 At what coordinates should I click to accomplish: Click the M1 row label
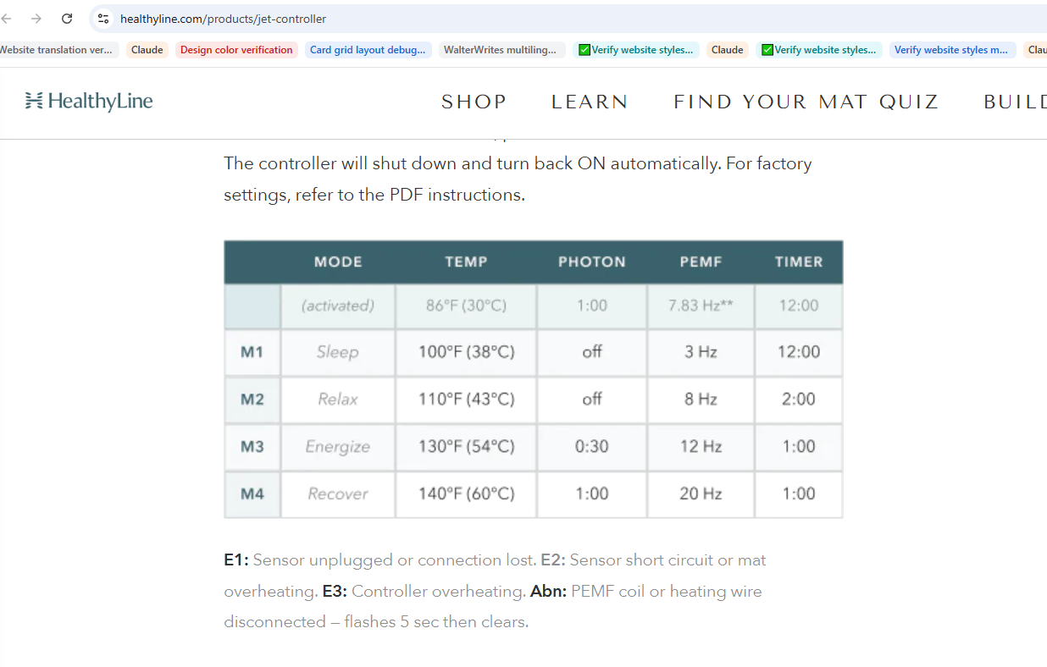coord(252,352)
